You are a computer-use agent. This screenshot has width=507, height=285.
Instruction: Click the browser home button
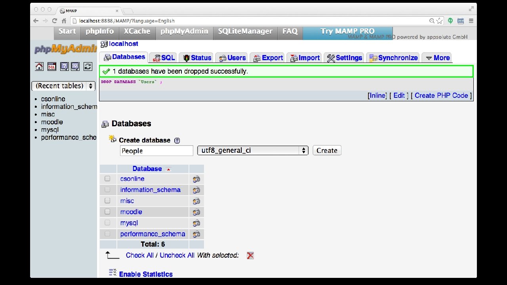[x=64, y=21]
